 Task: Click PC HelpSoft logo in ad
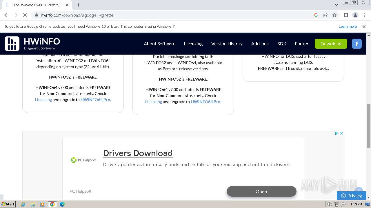pyautogui.click(x=83, y=160)
